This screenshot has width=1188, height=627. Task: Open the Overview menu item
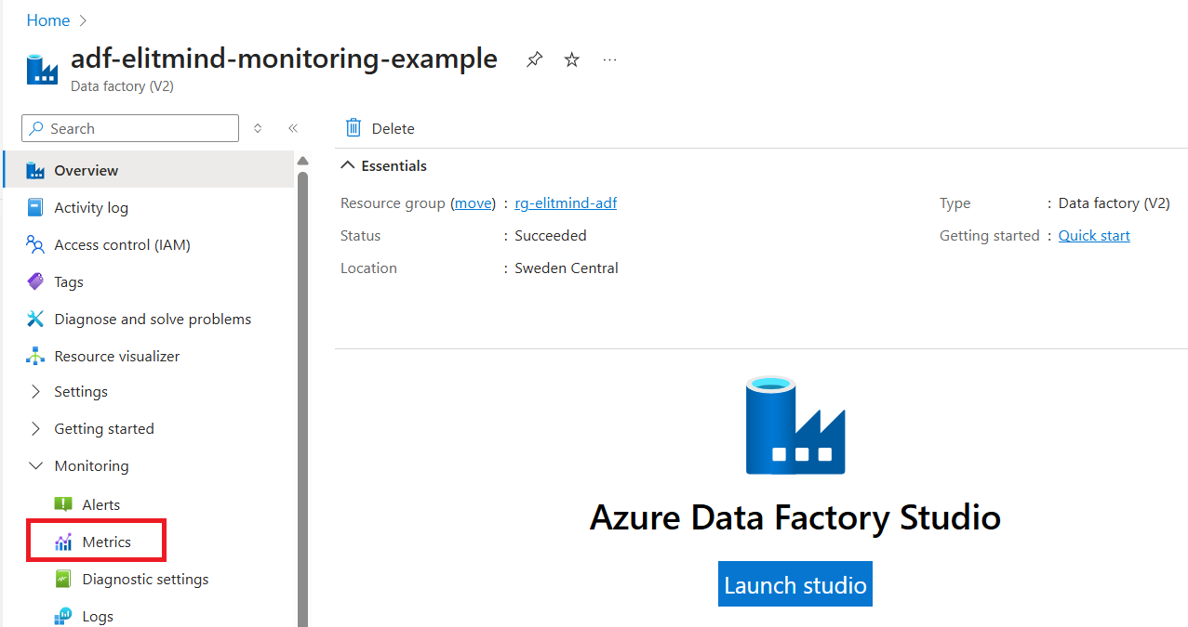[x=149, y=170]
